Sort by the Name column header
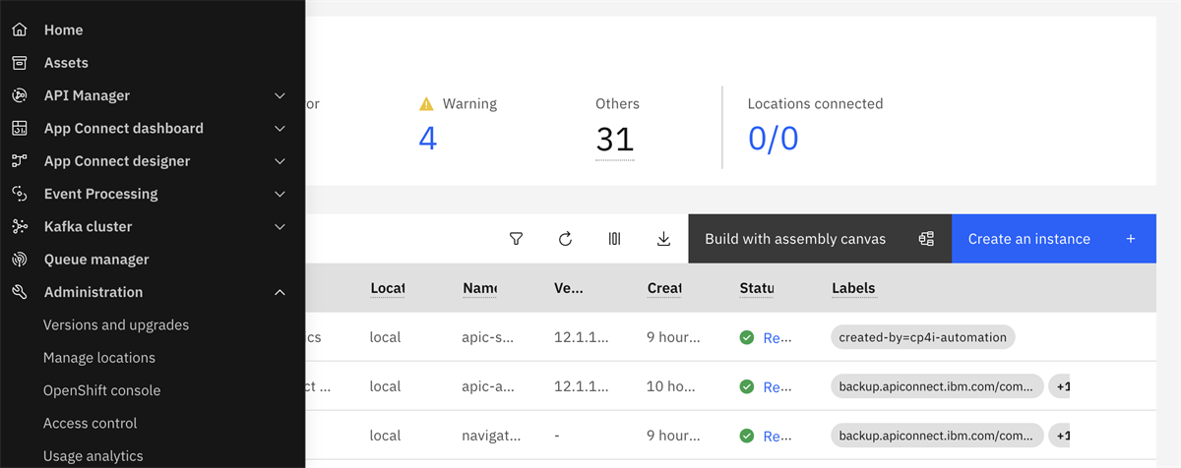The image size is (1181, 468). [479, 288]
